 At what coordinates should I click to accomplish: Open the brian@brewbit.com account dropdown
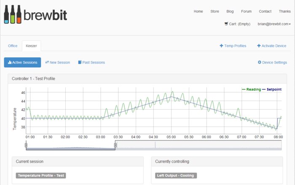pyautogui.click(x=274, y=24)
